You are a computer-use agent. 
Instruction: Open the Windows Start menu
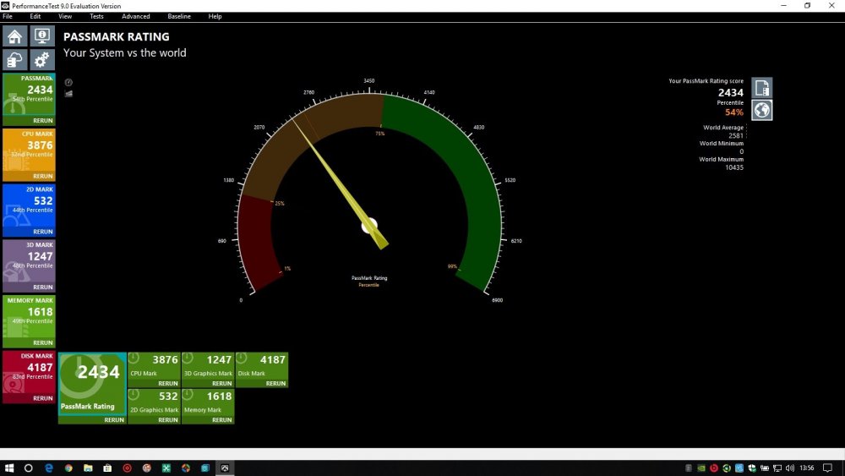[x=9, y=468]
